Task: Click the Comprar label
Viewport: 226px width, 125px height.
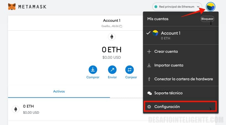Action: coord(93,77)
